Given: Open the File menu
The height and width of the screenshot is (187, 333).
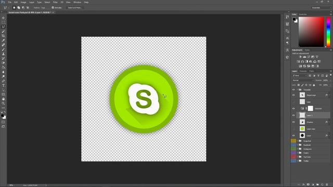Looking at the screenshot, I should point(9,2).
